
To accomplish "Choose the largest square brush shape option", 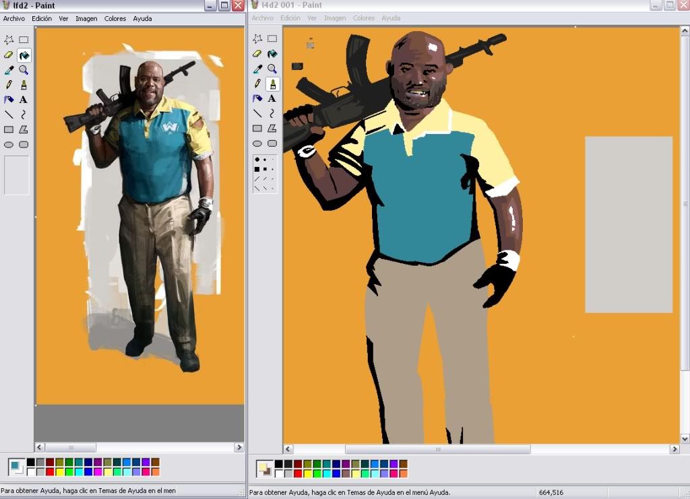I will click(257, 169).
